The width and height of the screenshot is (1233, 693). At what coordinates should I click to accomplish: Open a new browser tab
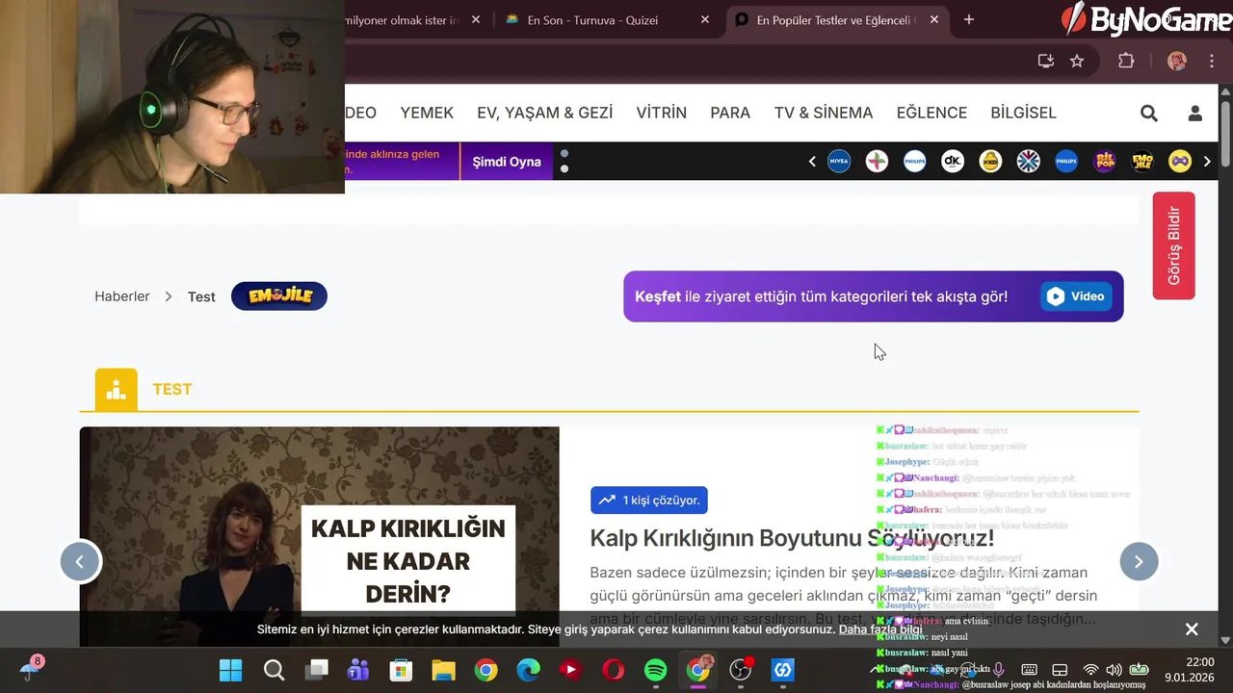click(969, 20)
